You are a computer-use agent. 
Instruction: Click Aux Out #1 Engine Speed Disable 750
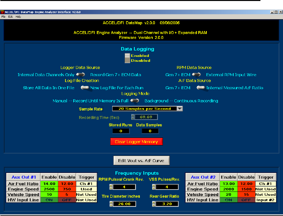[x=67, y=189]
